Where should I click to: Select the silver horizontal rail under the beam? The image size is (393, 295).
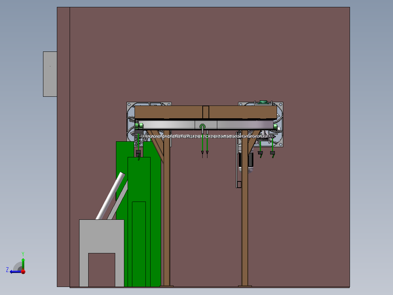coord(206,125)
